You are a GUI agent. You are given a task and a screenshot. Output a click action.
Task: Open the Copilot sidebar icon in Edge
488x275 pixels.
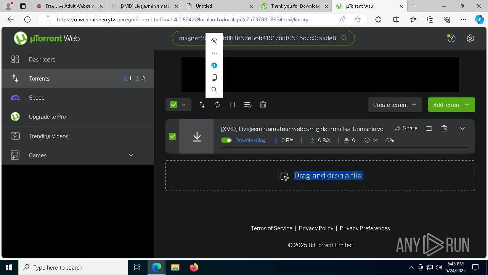click(480, 19)
